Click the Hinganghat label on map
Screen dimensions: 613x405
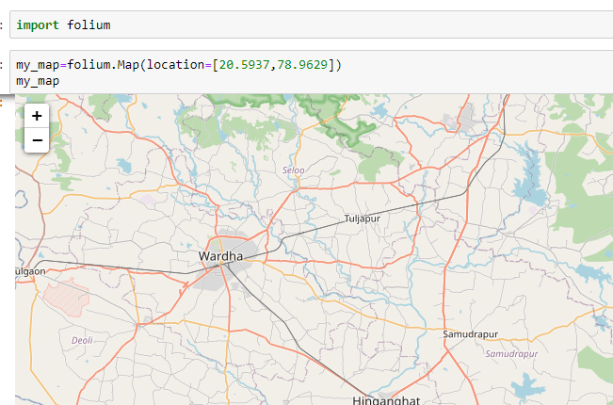pyautogui.click(x=386, y=400)
